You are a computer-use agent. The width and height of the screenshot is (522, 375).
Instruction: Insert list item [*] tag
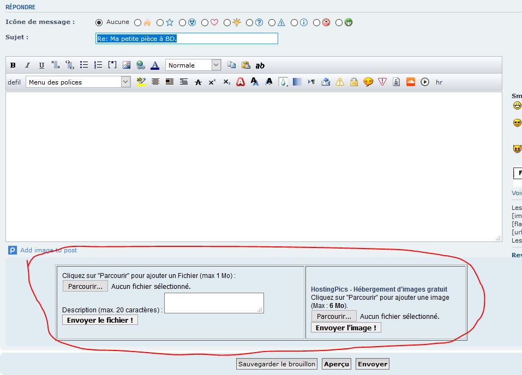coord(112,64)
